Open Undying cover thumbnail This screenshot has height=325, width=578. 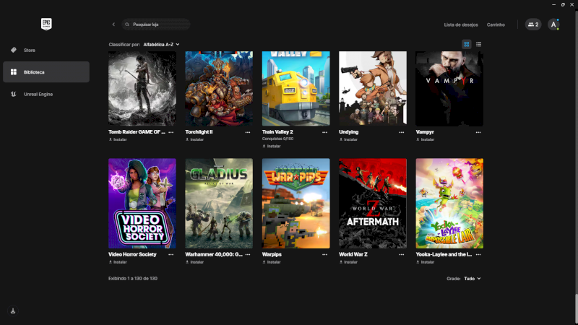click(373, 88)
